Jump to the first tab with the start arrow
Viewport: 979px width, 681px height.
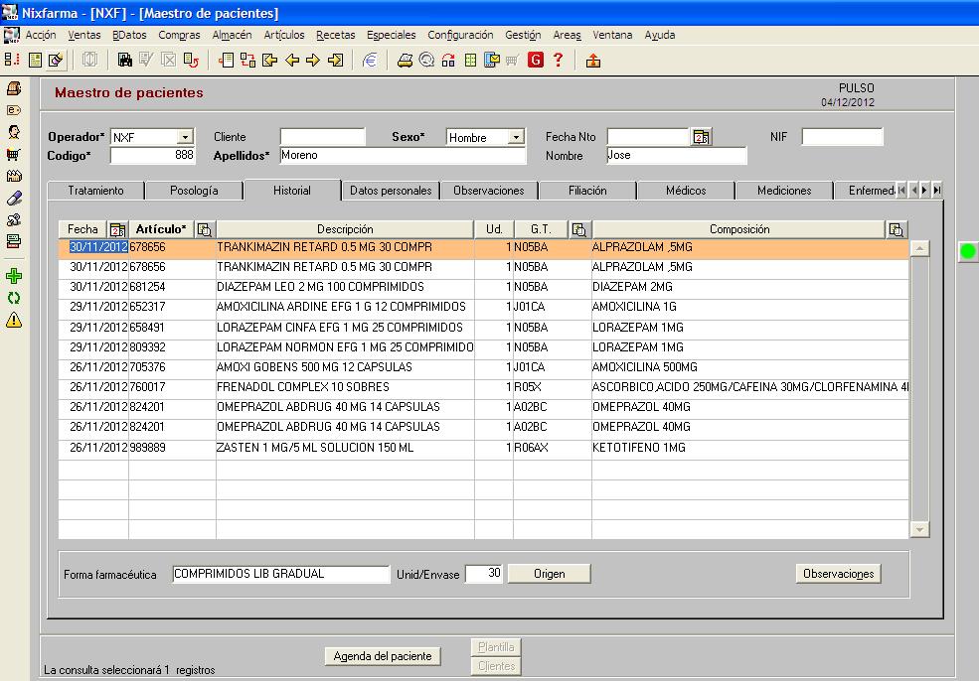pos(901,191)
